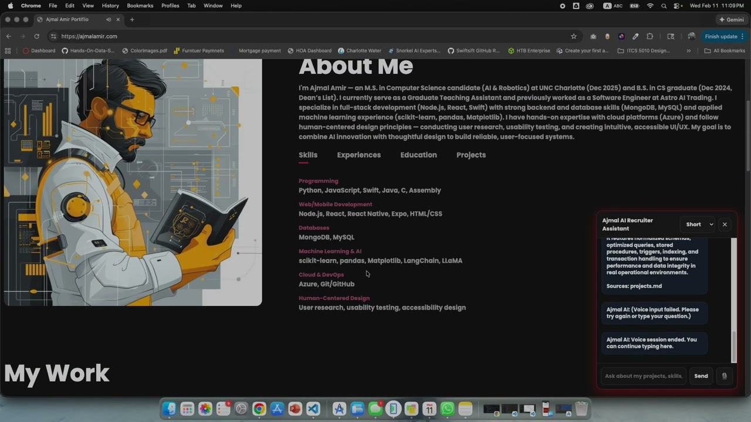Viewport: 751px width, 422px height.
Task: Open the 'Create your first a...' bookmark
Action: coord(582,50)
